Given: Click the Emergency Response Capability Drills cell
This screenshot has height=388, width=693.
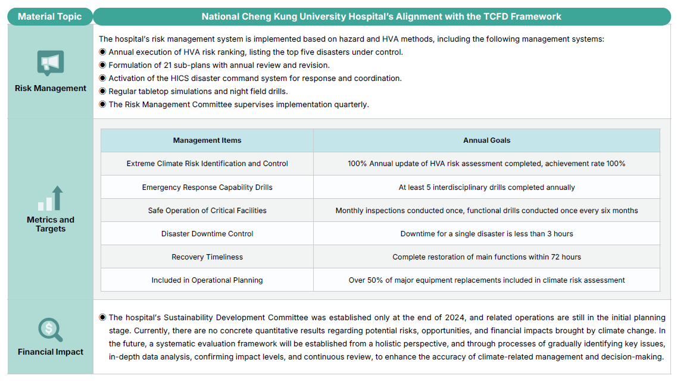Looking at the screenshot, I should coord(207,186).
